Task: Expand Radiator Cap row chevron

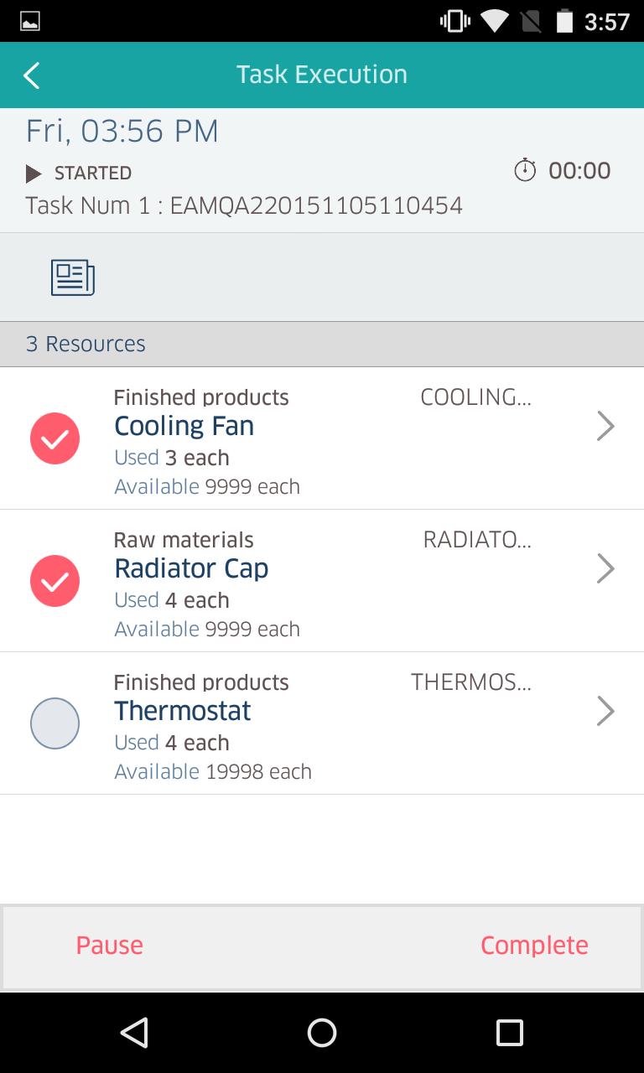Action: [x=605, y=568]
